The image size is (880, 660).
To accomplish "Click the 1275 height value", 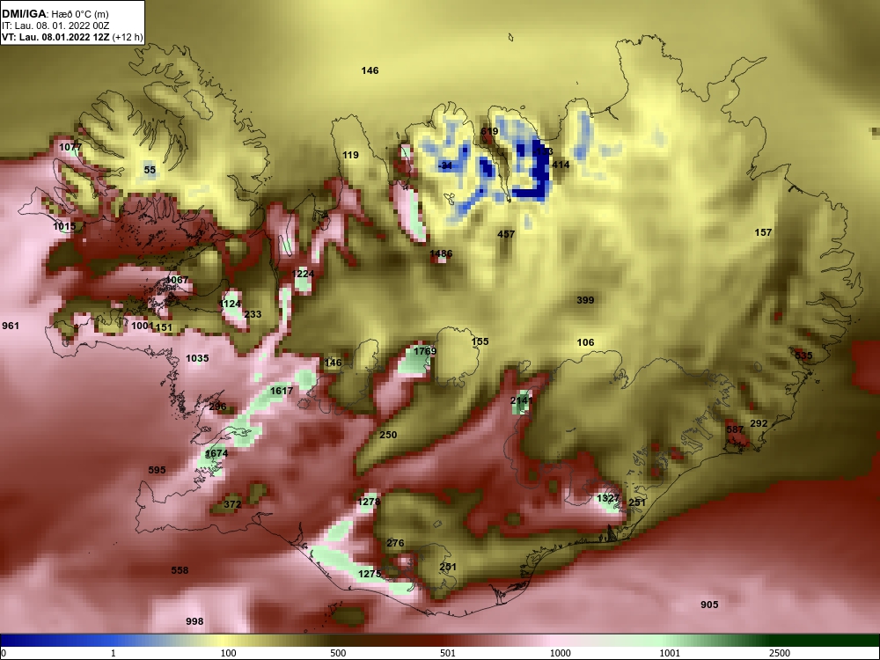I will pos(370,574).
